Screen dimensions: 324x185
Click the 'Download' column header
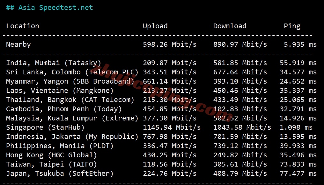[x=230, y=26]
